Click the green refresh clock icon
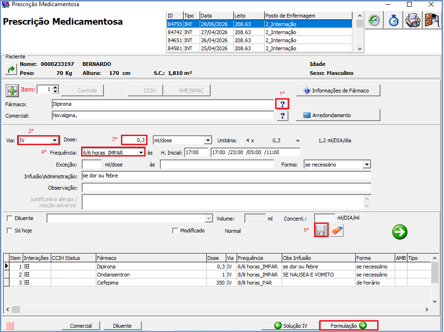Screen dimensions: 444x332 coord(374,20)
